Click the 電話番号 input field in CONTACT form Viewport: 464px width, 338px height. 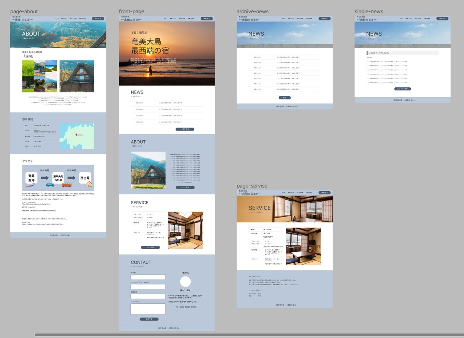coord(148,296)
